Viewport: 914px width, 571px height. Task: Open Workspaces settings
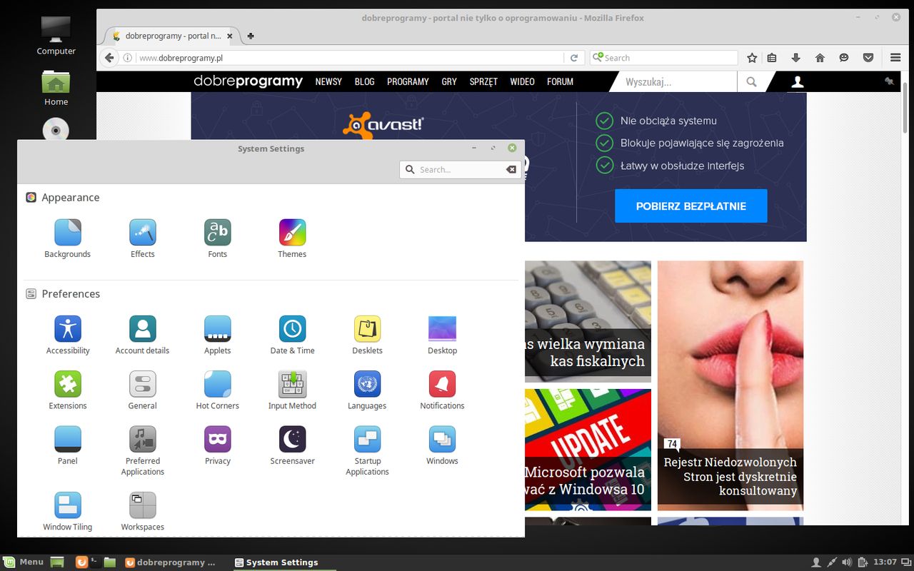click(x=143, y=511)
